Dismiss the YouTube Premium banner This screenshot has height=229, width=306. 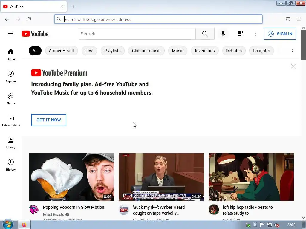[293, 66]
